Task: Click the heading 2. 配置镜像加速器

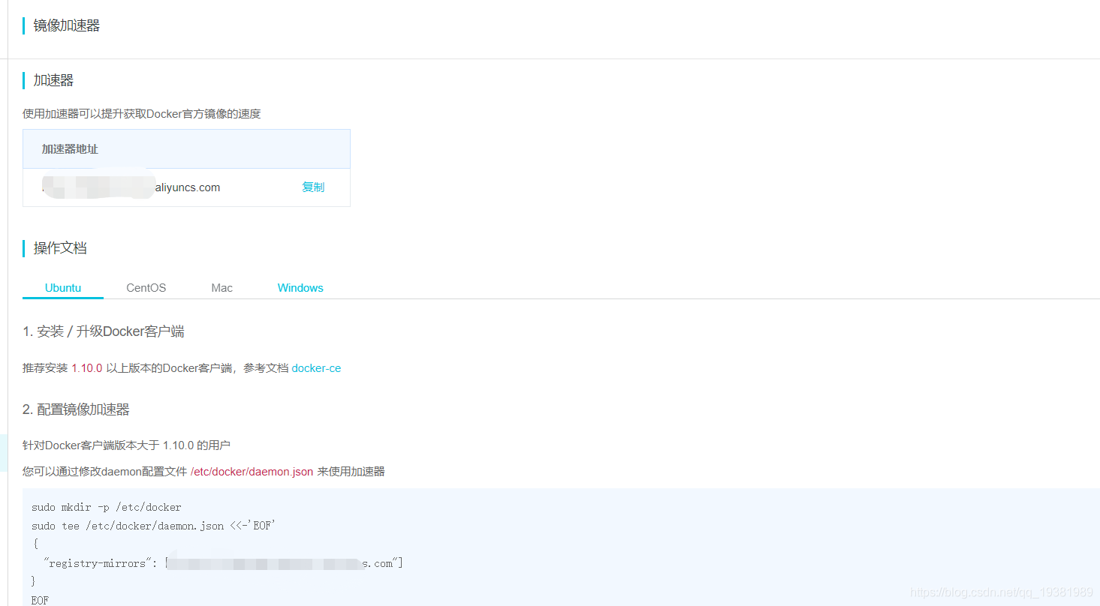Action: pyautogui.click(x=76, y=409)
